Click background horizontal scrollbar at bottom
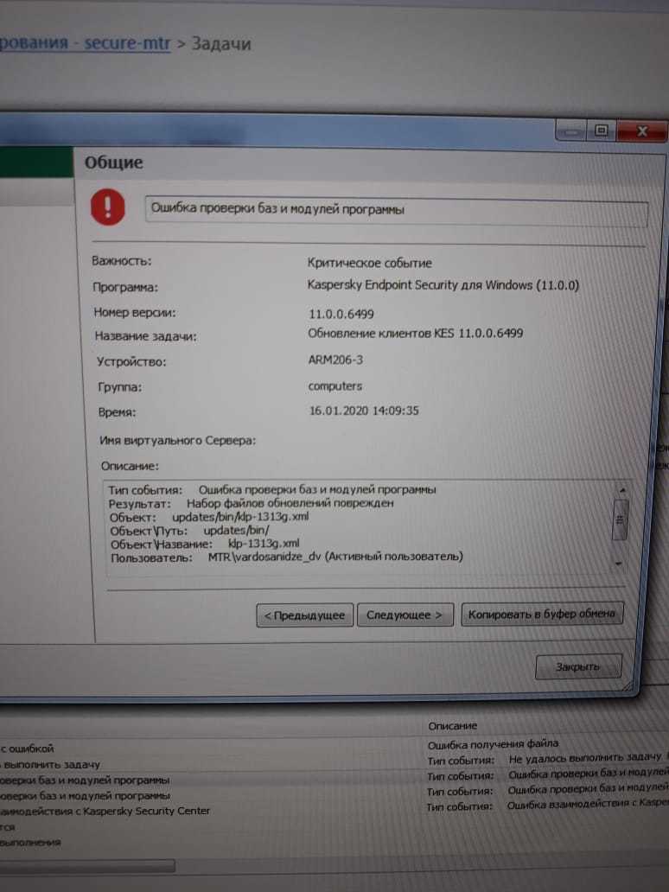669x892 pixels. pyautogui.click(x=87, y=865)
